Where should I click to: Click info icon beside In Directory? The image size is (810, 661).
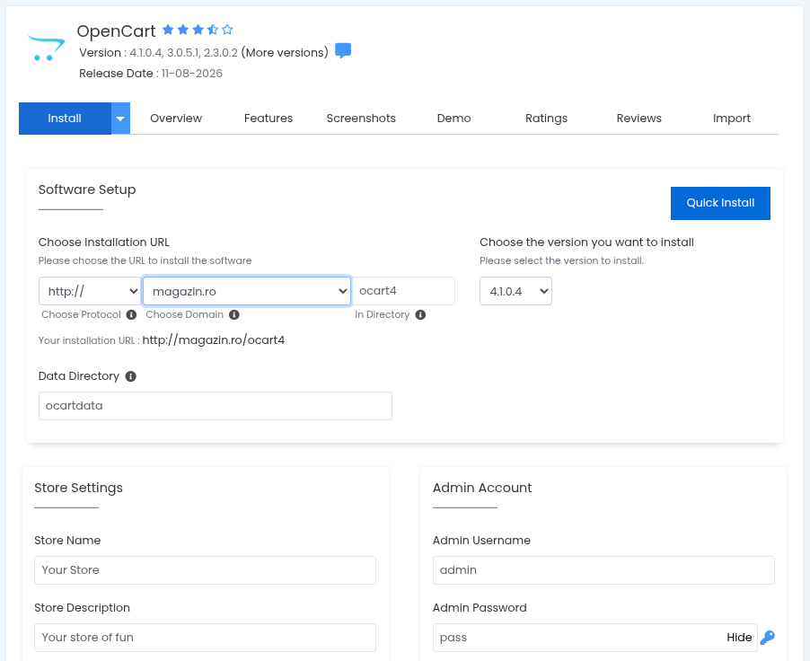(x=420, y=314)
